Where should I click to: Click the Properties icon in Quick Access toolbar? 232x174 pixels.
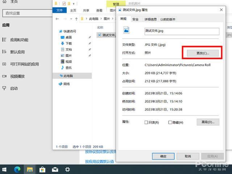[x=64, y=3]
